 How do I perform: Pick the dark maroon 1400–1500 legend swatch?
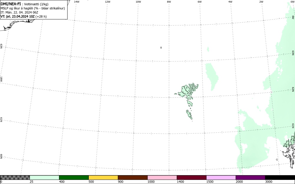pos(191,178)
